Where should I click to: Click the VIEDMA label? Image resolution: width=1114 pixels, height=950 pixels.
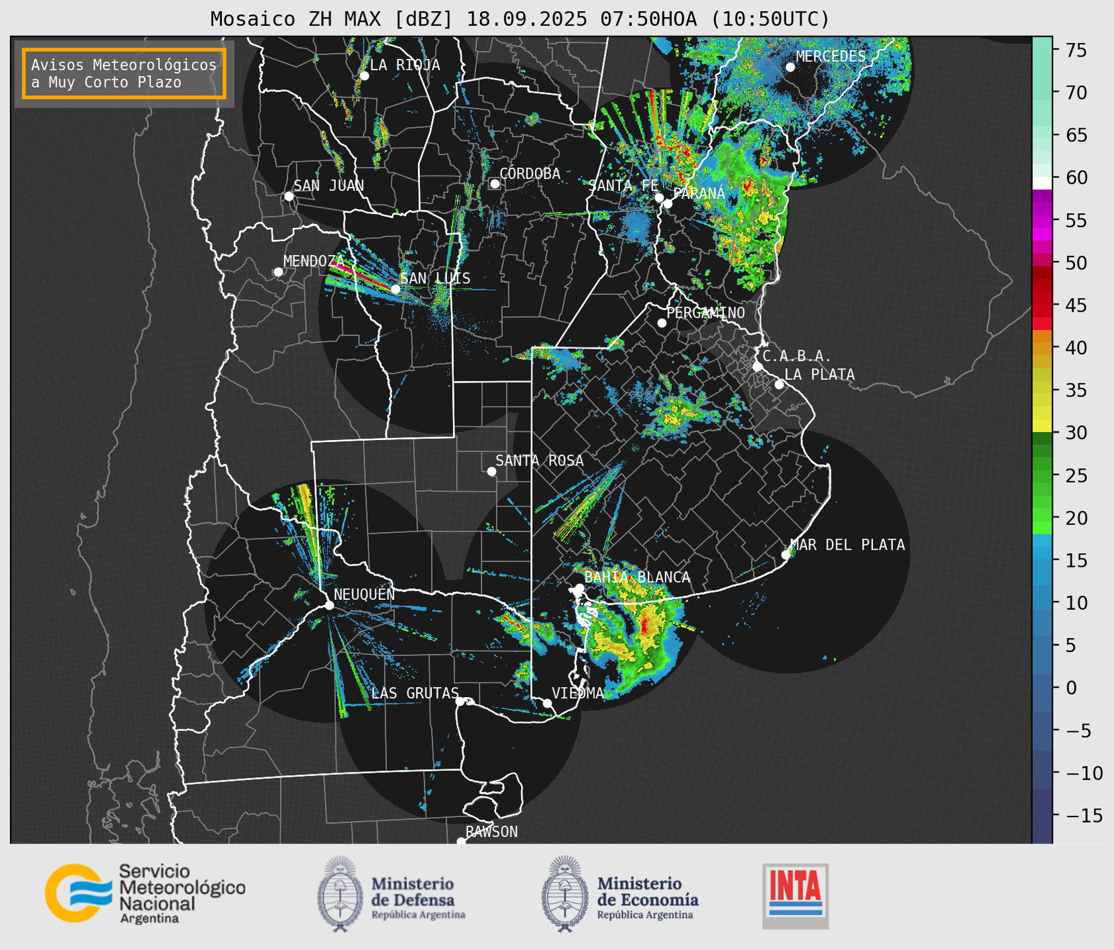click(x=578, y=693)
